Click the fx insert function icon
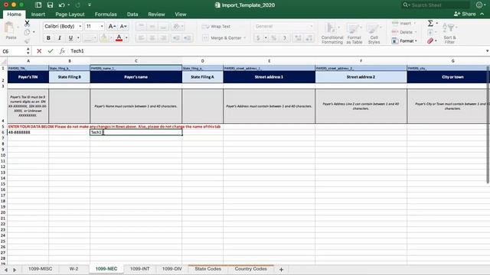 click(62, 51)
